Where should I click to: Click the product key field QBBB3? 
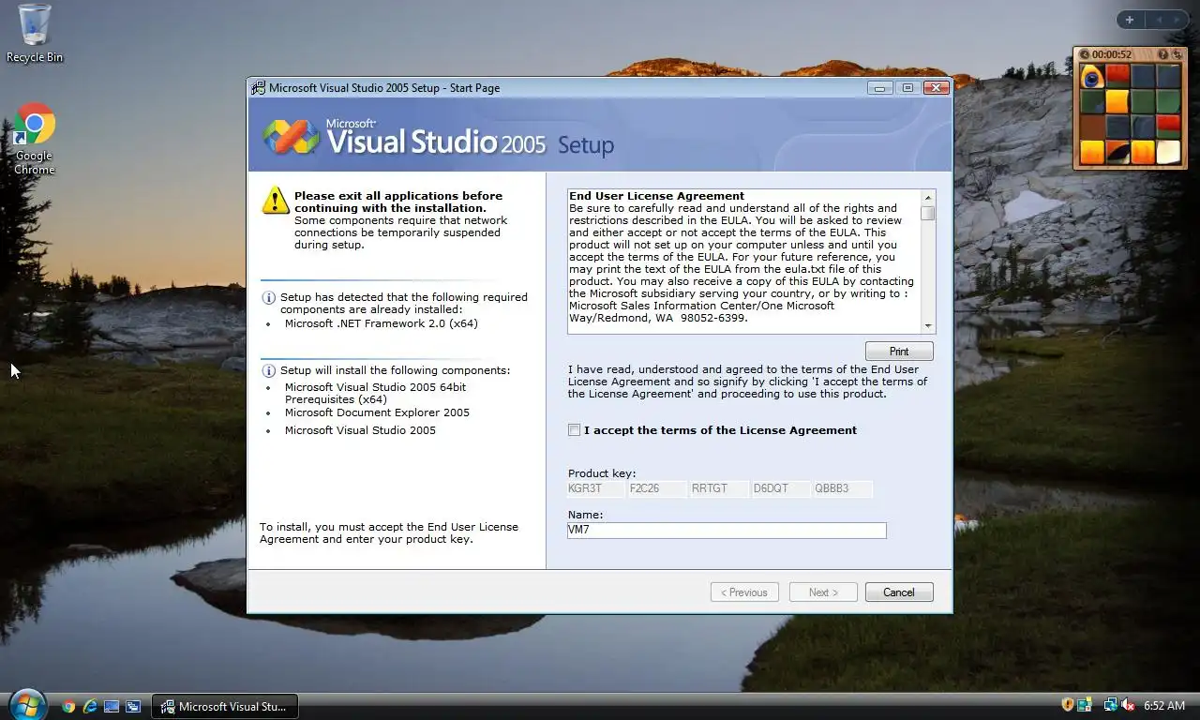coord(843,488)
